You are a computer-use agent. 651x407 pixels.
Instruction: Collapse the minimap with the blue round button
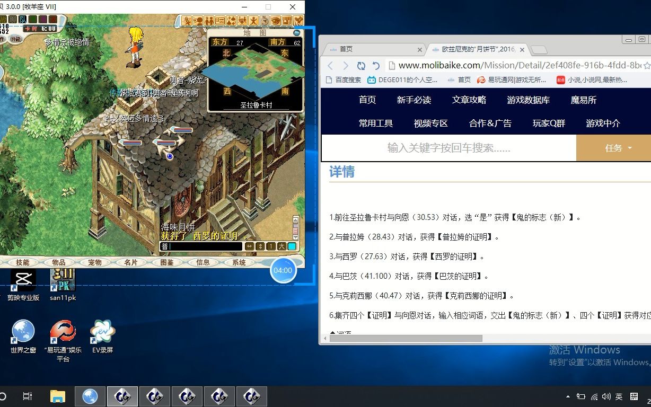click(297, 33)
